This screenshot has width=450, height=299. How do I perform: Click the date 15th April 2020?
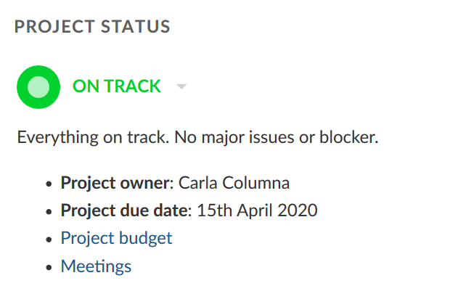256,210
